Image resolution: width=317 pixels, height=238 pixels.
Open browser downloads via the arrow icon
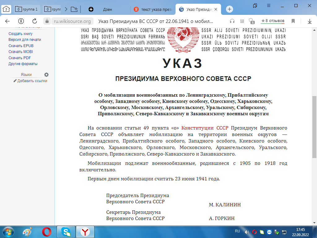310,21
